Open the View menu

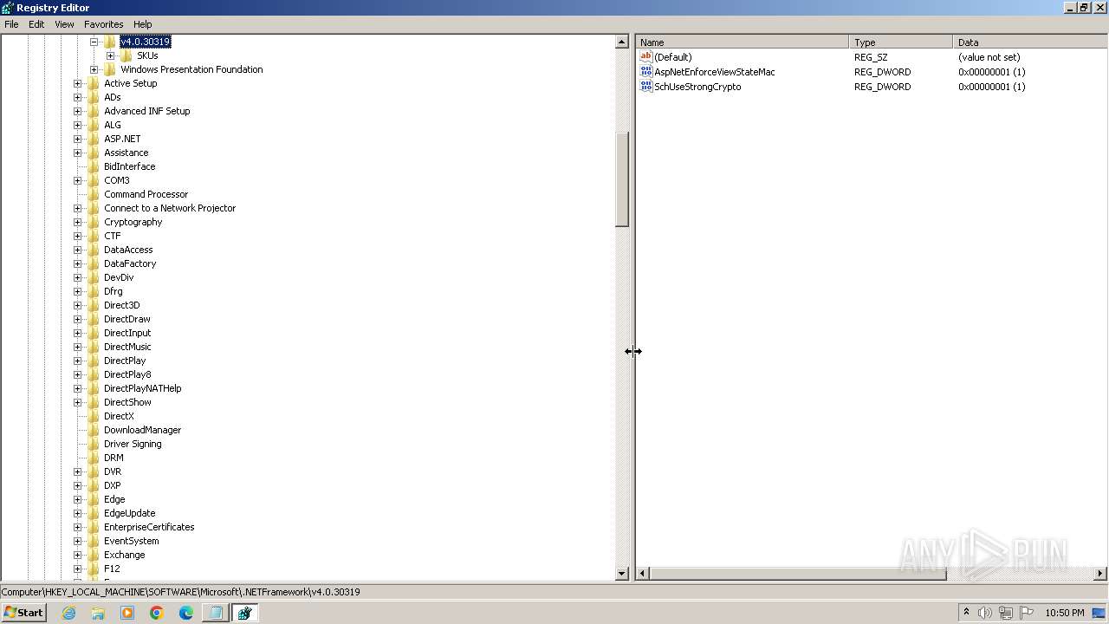(64, 24)
